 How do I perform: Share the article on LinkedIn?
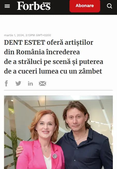click(x=30, y=83)
